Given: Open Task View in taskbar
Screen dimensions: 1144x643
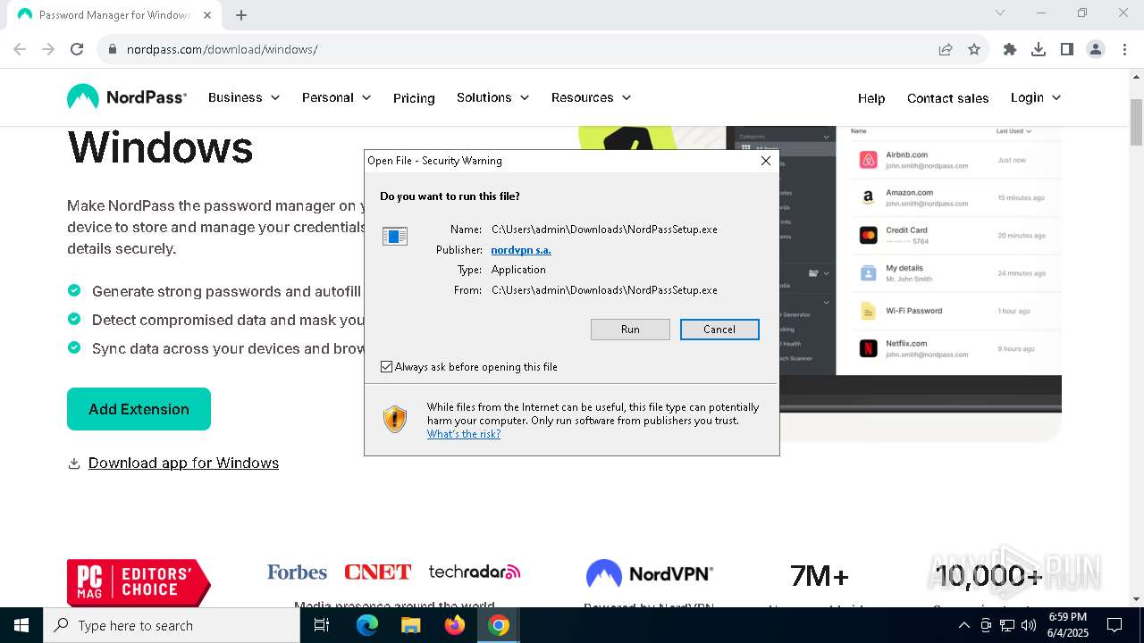Looking at the screenshot, I should point(322,625).
